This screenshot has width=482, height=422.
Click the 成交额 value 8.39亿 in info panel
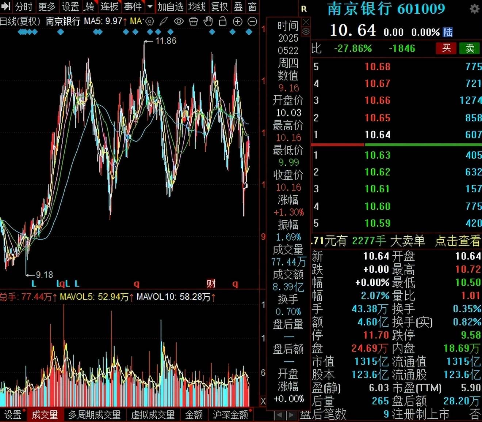click(x=288, y=287)
